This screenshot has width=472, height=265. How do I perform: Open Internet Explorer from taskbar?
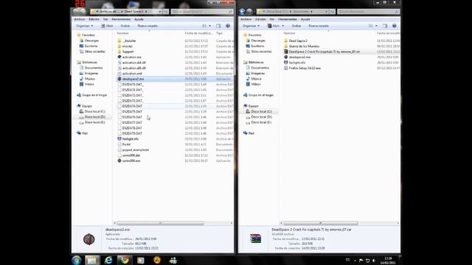click(x=108, y=260)
